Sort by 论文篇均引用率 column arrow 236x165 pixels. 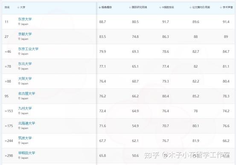(x=190, y=7)
